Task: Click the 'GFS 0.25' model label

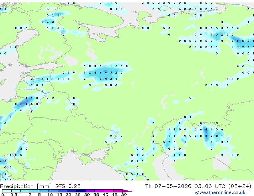Action: coord(68,186)
